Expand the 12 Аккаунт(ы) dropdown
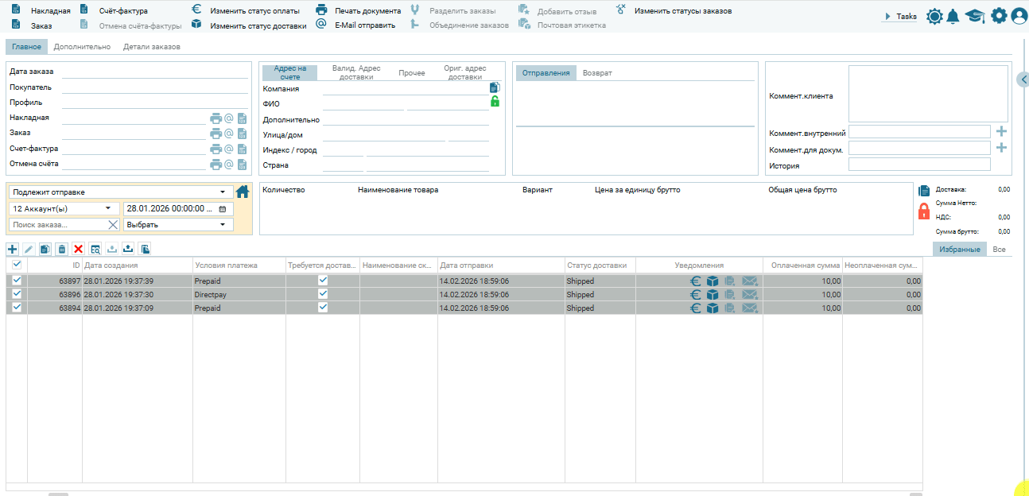This screenshot has width=1029, height=496. click(64, 208)
